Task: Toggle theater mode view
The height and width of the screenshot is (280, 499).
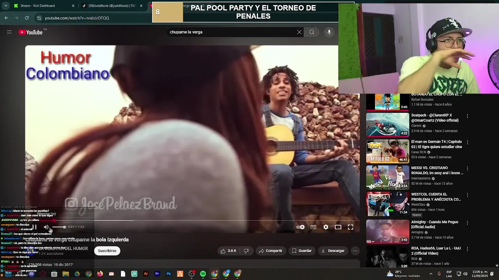Action: tap(338, 227)
